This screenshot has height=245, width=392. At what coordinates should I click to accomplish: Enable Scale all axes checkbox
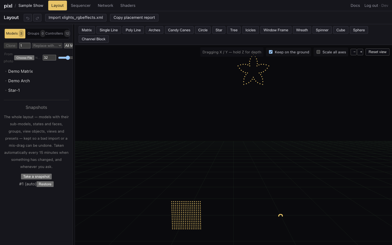(318, 52)
